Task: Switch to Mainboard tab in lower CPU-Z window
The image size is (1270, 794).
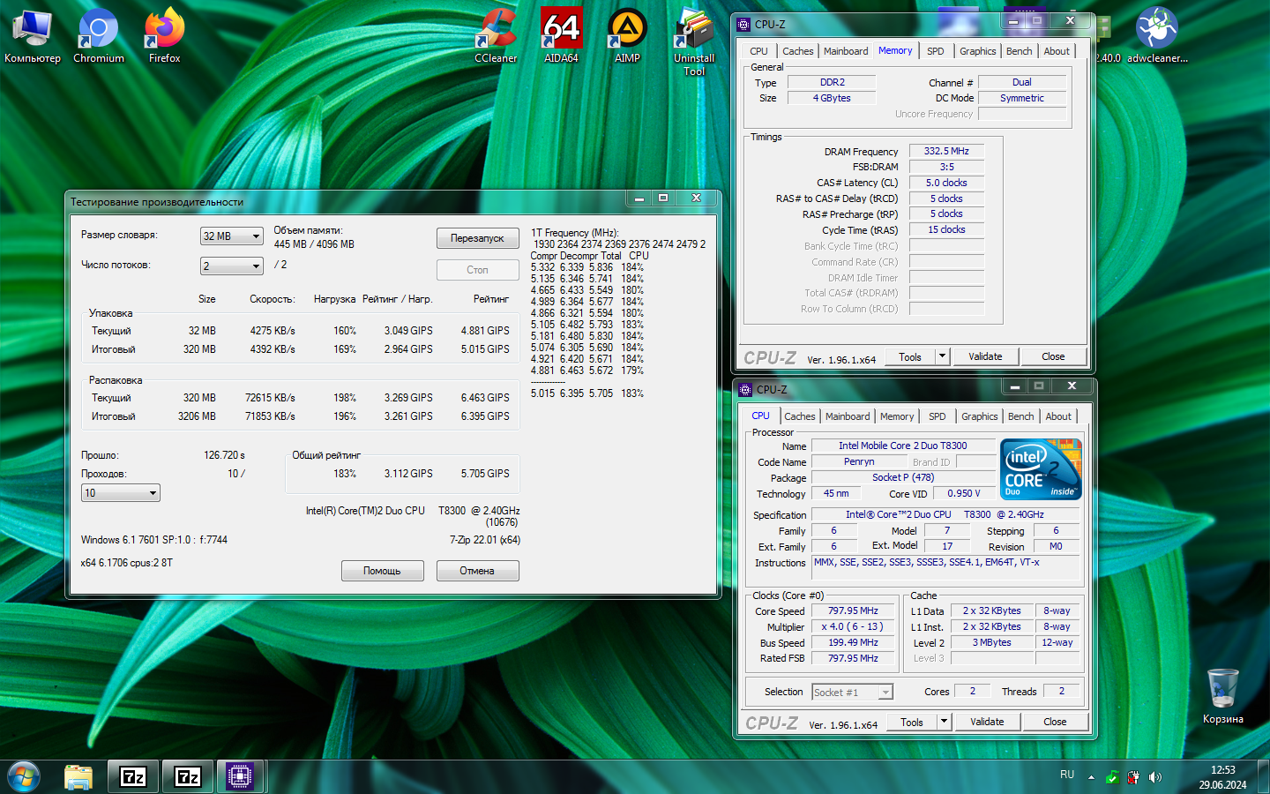Action: (x=848, y=416)
